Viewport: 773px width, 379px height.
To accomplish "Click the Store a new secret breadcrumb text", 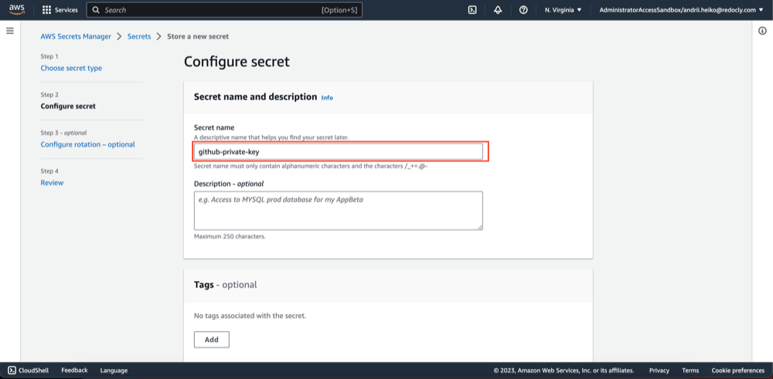I will [x=198, y=36].
